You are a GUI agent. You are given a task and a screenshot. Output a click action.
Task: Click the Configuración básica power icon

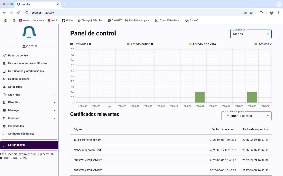click(4, 134)
